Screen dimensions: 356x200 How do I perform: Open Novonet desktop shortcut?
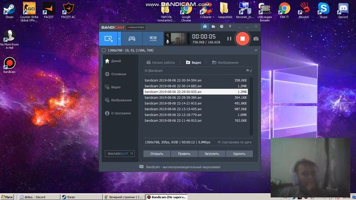tap(245, 11)
